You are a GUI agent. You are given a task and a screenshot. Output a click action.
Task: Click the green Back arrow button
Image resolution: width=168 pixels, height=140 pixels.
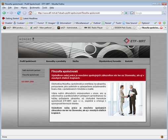(x=4, y=13)
